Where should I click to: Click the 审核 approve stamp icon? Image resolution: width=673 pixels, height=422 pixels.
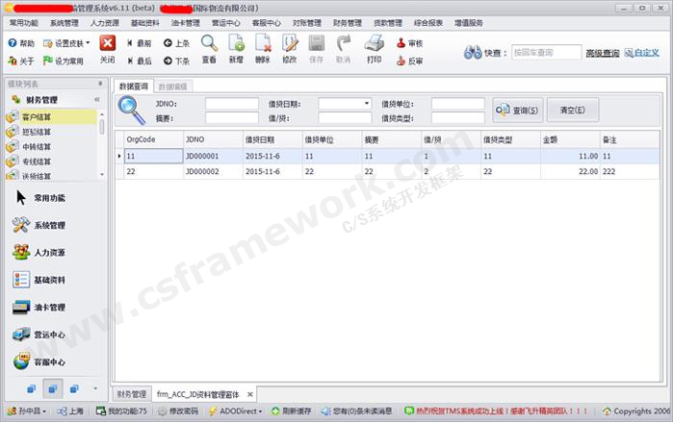coord(409,43)
